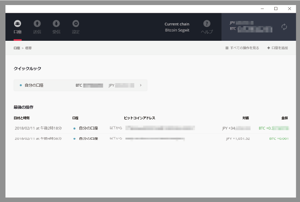Click BTC +0.001 amount in second operation
The image size is (300, 202).
coord(279,138)
